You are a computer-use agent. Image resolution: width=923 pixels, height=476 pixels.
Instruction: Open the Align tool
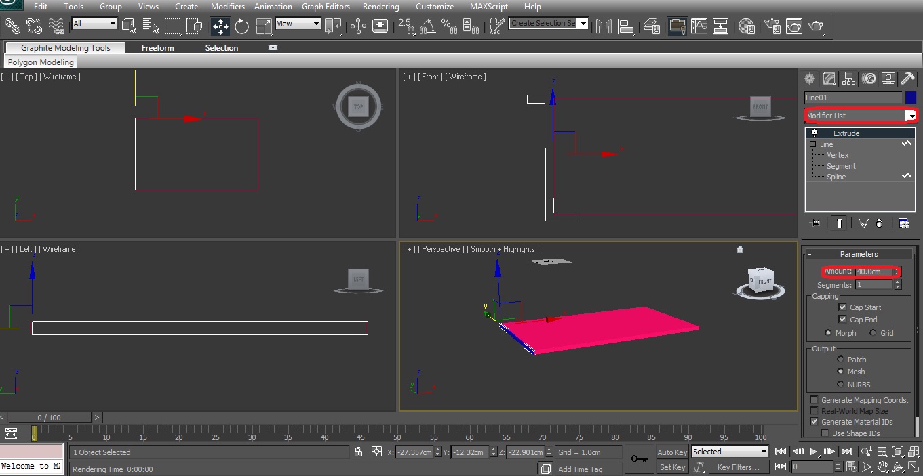(626, 26)
